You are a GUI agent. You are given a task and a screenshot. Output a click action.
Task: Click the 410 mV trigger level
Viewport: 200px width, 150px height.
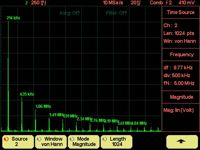pos(187,3)
